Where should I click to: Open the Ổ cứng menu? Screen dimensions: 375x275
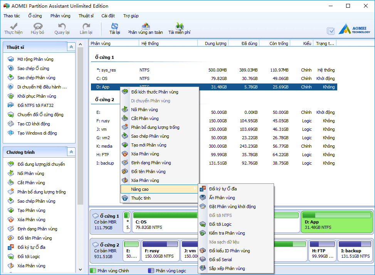[x=35, y=16]
